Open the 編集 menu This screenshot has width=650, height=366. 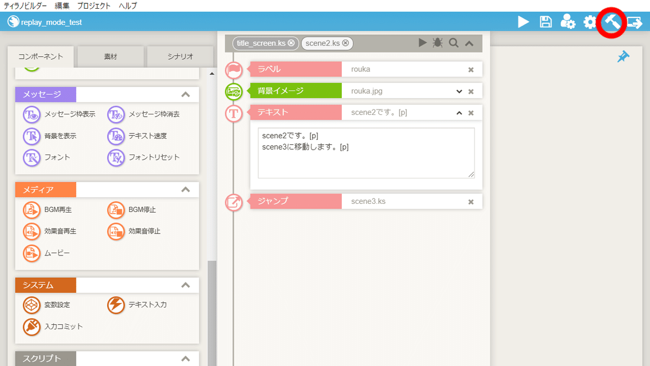click(x=62, y=6)
